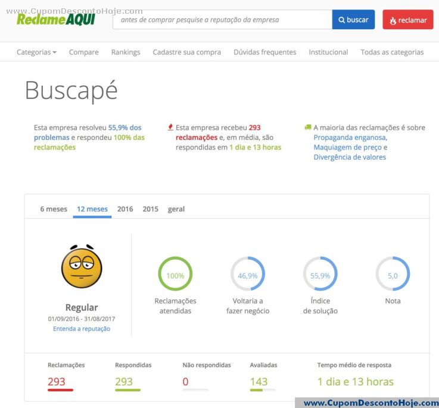Click the '1 dia e 13 horas' response time value
Viewport: 439px width, 408px height.
click(x=356, y=382)
